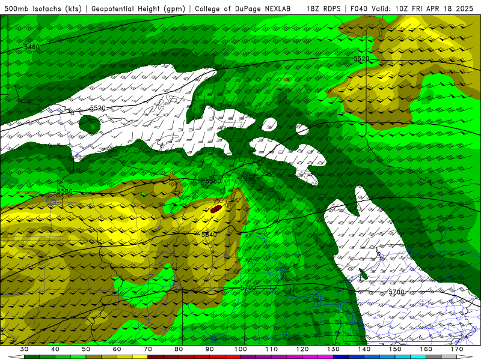Select the 140 knot legend value
This screenshot has height=360, width=481.
[364, 349]
